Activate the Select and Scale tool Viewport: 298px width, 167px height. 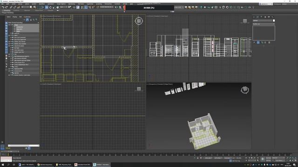[x=54, y=7]
